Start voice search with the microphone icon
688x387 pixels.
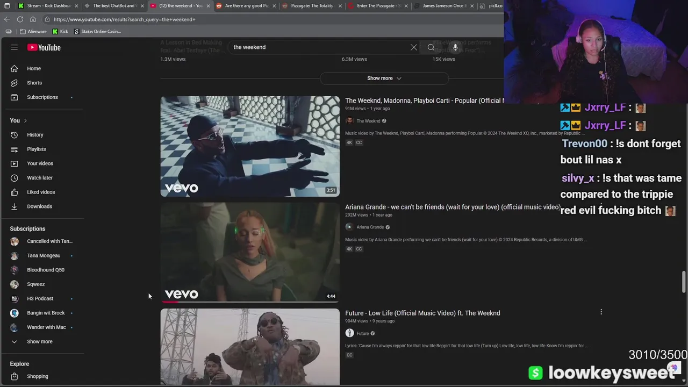point(455,47)
